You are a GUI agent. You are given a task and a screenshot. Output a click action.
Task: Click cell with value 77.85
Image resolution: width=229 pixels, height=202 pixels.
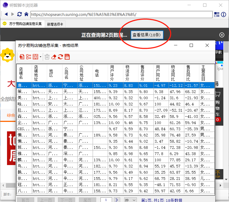pyautogui.click(x=176, y=160)
